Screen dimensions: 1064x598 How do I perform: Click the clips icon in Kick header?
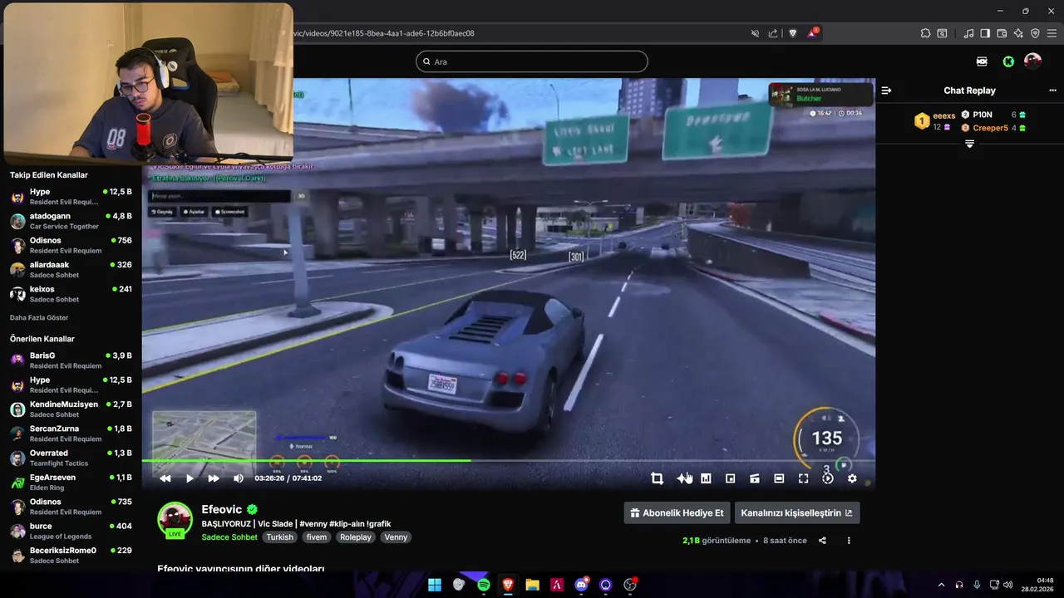pos(982,61)
